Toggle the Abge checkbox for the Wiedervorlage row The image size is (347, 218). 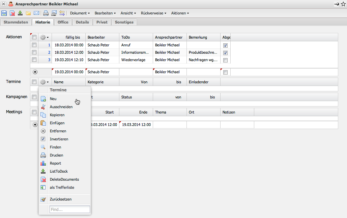(225, 60)
